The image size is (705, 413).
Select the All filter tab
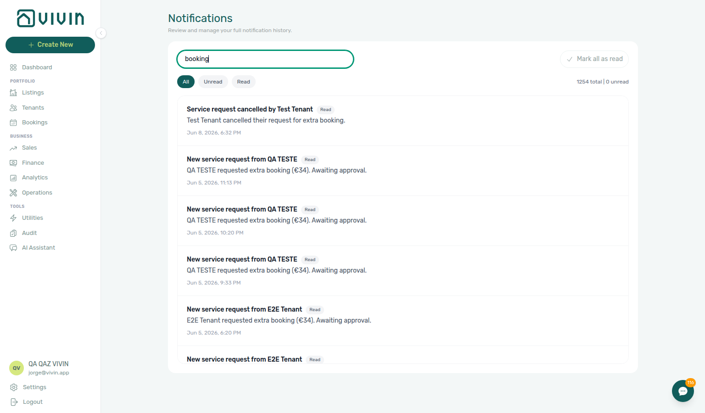tap(186, 82)
